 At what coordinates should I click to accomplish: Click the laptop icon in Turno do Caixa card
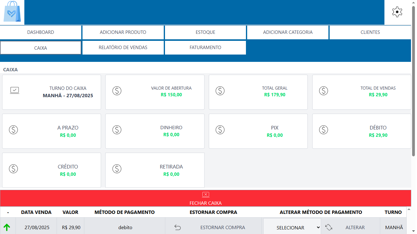15,90
